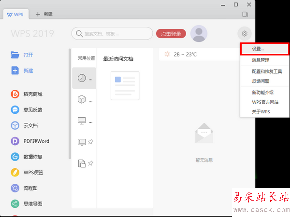
Task: Click the empty message envelope icon
Action: tap(204, 133)
